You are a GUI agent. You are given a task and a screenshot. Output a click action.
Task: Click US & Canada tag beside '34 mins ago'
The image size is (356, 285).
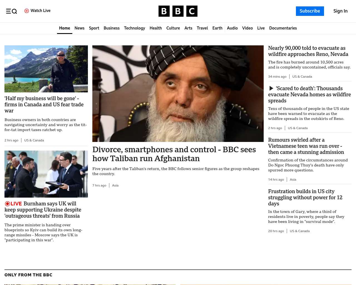click(302, 77)
